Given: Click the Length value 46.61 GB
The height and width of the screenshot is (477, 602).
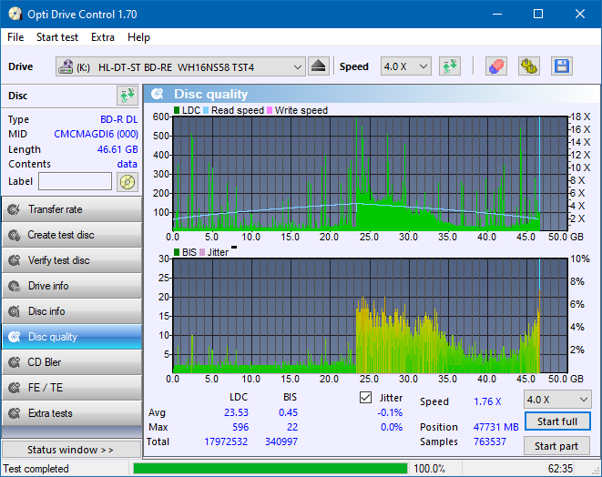Looking at the screenshot, I should pos(117,149).
